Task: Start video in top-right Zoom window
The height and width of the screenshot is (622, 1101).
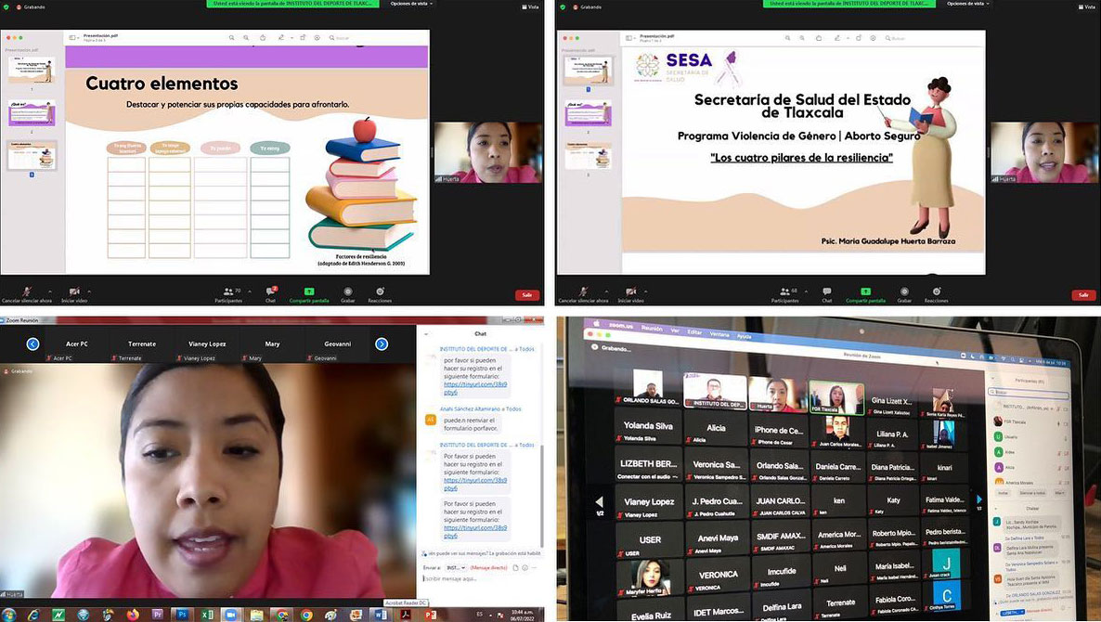Action: coord(630,294)
